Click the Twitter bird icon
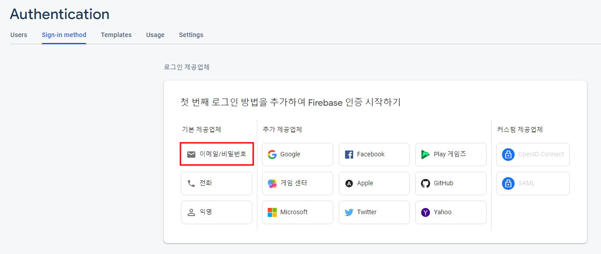 click(349, 212)
